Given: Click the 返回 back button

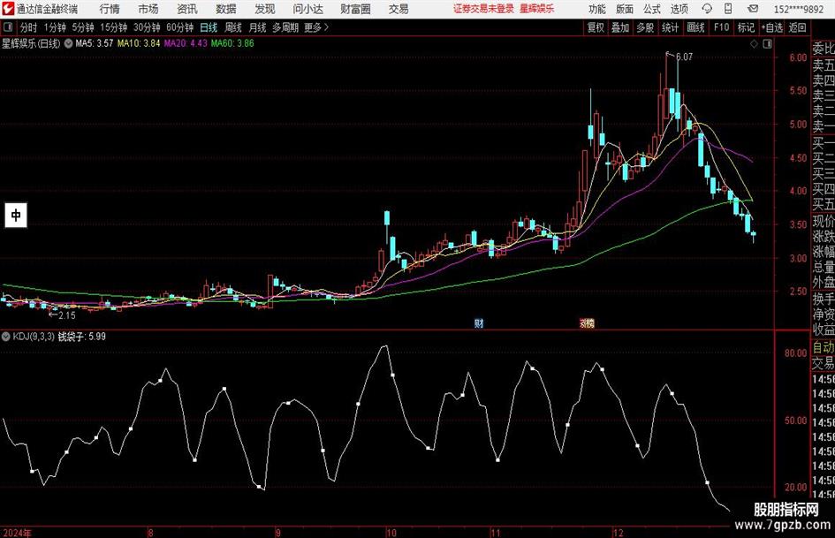Looking at the screenshot, I should (x=797, y=27).
